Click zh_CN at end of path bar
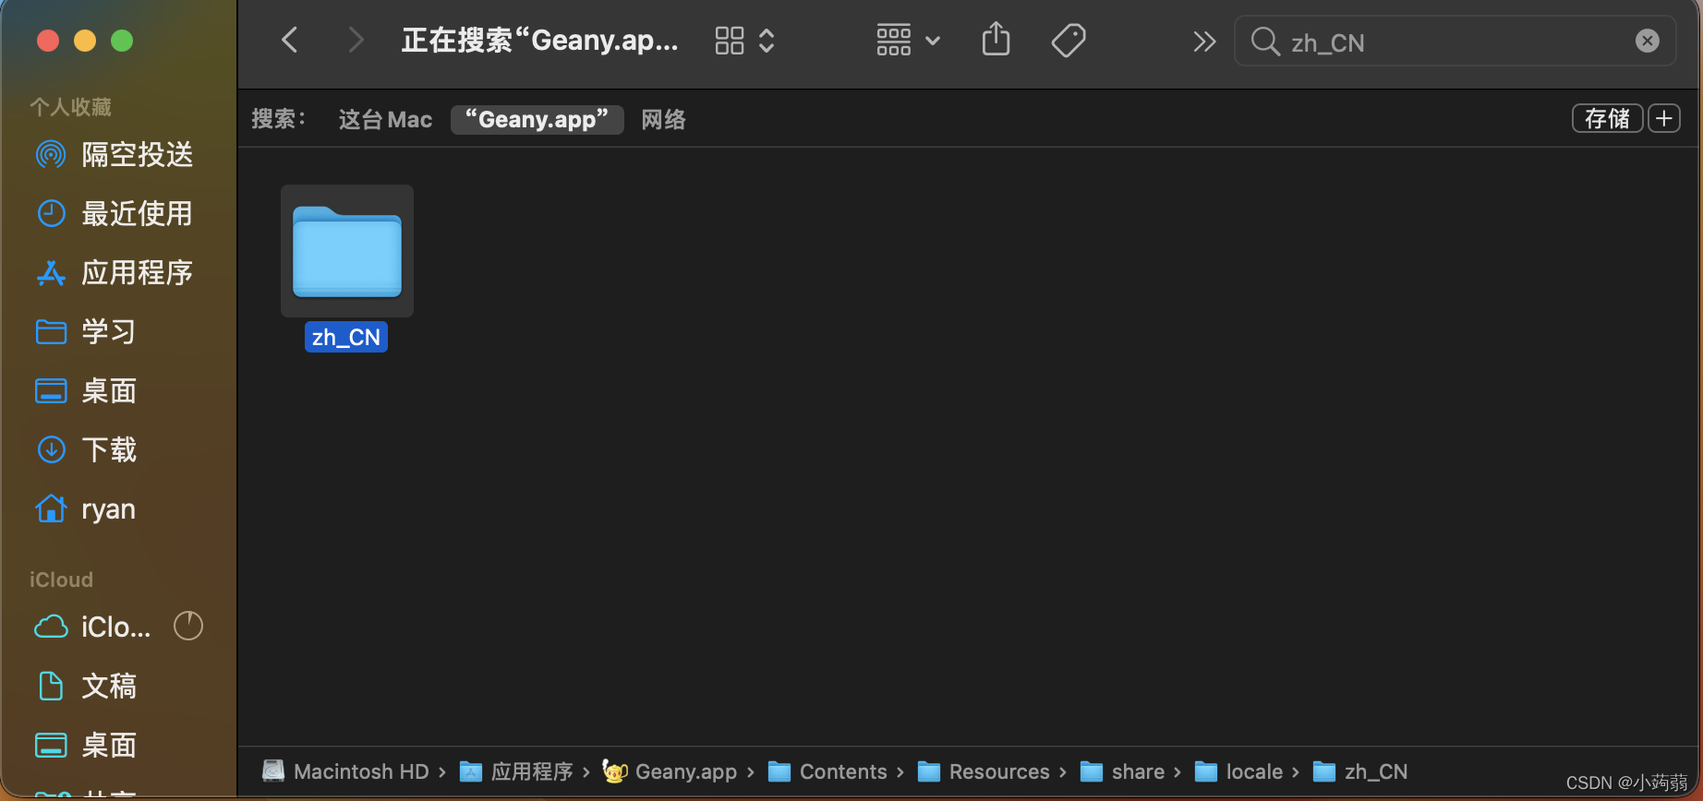 pyautogui.click(x=1360, y=771)
